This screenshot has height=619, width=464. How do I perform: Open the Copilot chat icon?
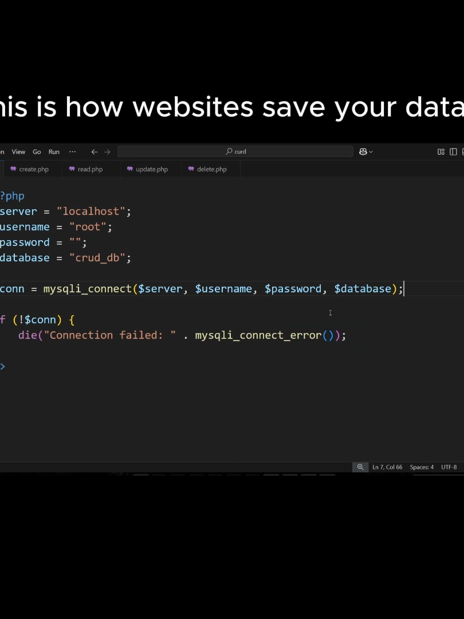[363, 151]
